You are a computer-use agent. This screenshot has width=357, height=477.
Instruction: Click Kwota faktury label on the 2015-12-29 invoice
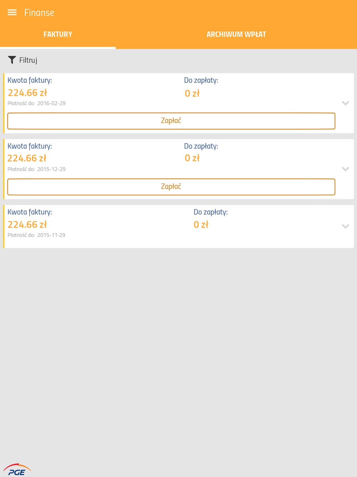[30, 146]
